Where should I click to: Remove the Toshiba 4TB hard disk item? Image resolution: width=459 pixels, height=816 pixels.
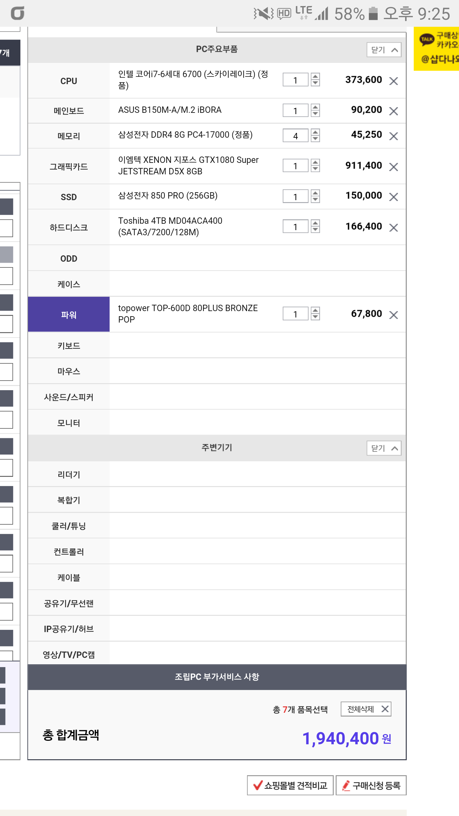[394, 227]
